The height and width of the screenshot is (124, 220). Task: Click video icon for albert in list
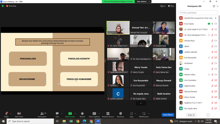pos(216,46)
